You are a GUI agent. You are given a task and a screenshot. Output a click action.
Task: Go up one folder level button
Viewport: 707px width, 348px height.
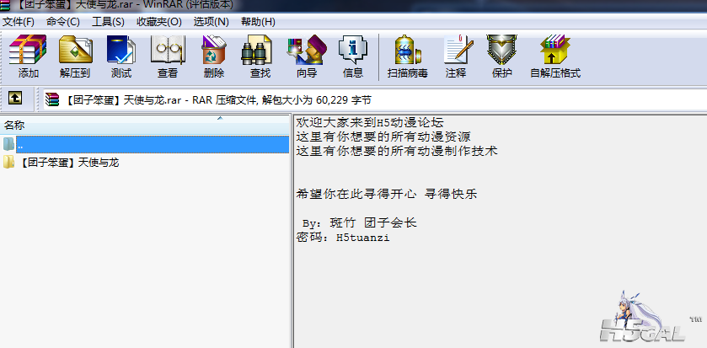(15, 98)
